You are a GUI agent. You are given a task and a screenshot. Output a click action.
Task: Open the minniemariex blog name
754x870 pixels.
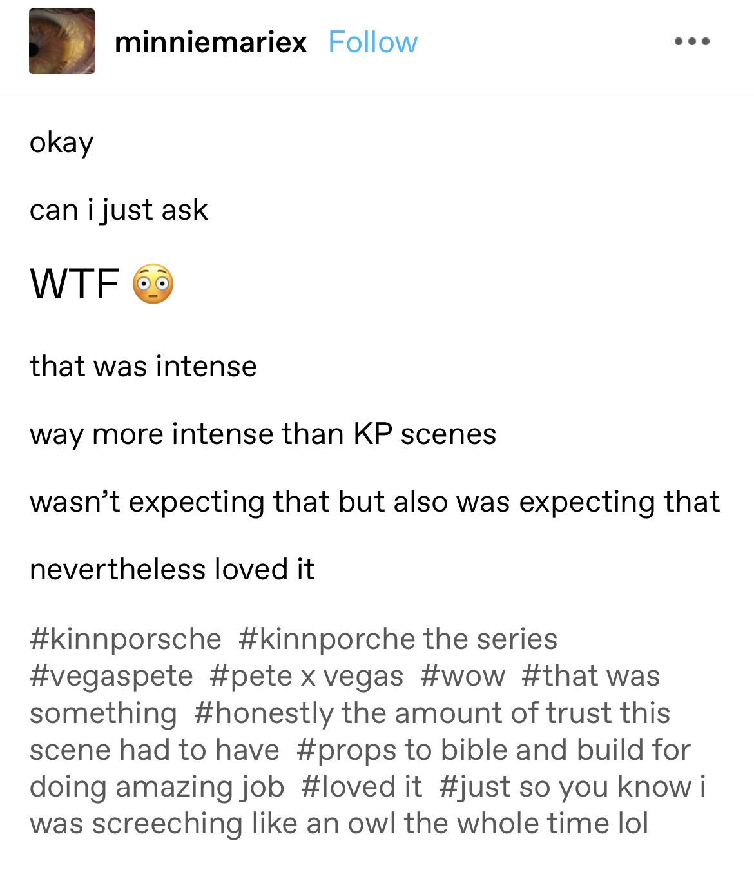(x=211, y=43)
